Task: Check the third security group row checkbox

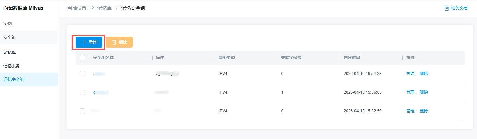Action: pyautogui.click(x=82, y=111)
